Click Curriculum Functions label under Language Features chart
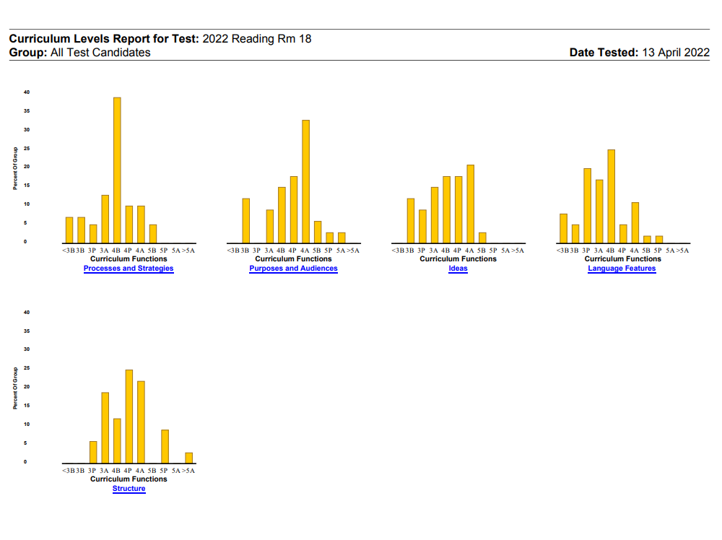722x540 pixels. (x=622, y=259)
